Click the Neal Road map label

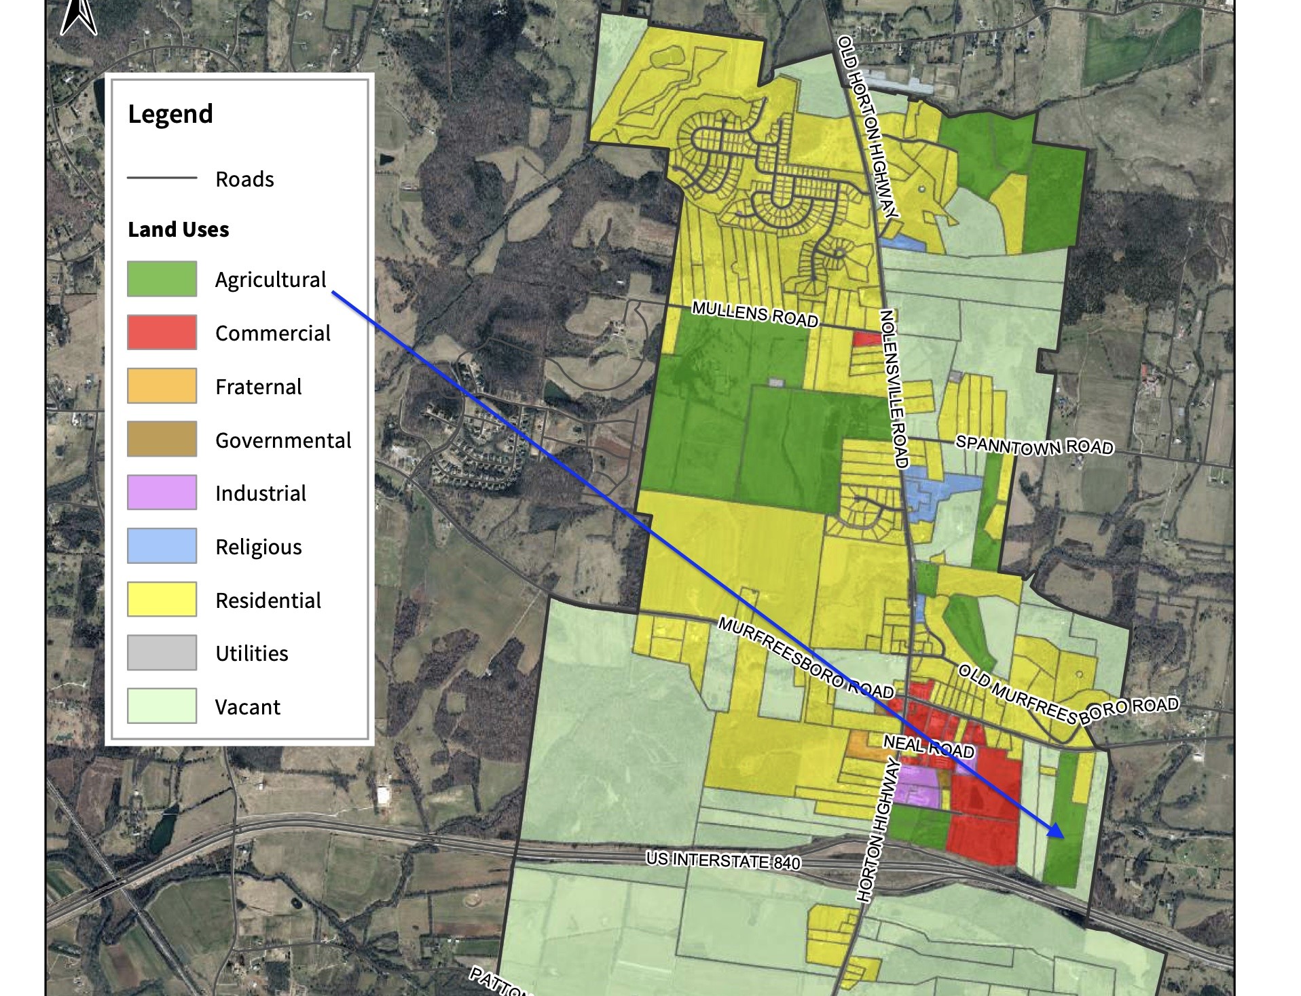tap(928, 746)
